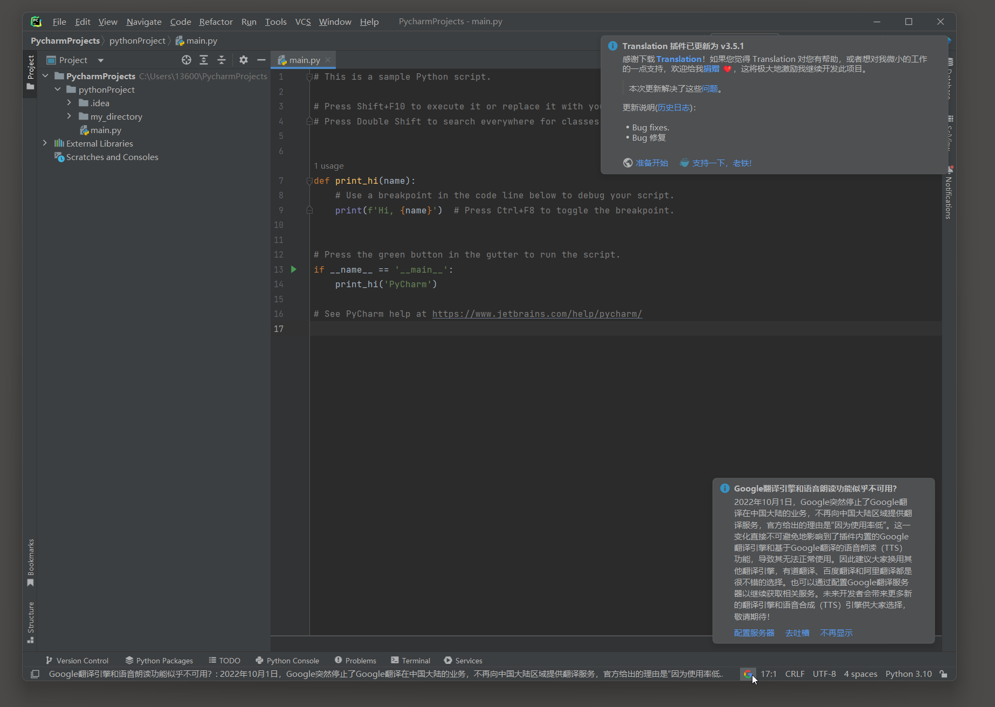Screen dimensions: 995x707
Task: Click the 不再显示 link
Action: pos(837,633)
